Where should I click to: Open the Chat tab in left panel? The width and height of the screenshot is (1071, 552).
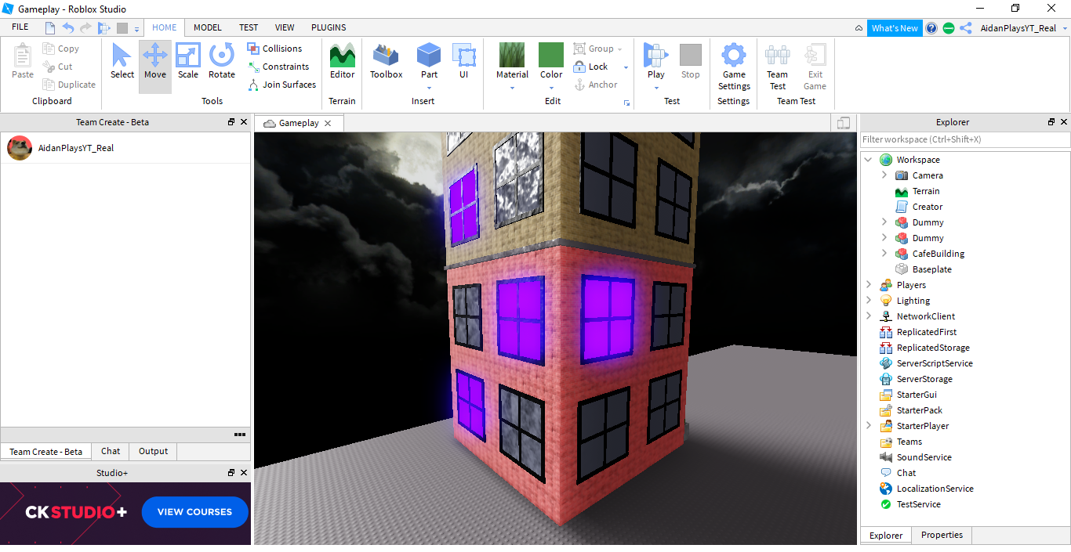[x=111, y=451]
